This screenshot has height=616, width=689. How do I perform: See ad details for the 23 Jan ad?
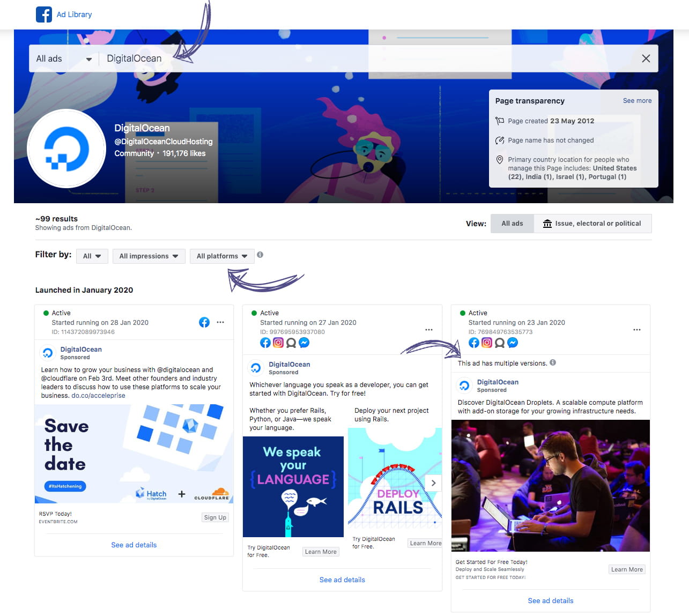pos(551,600)
